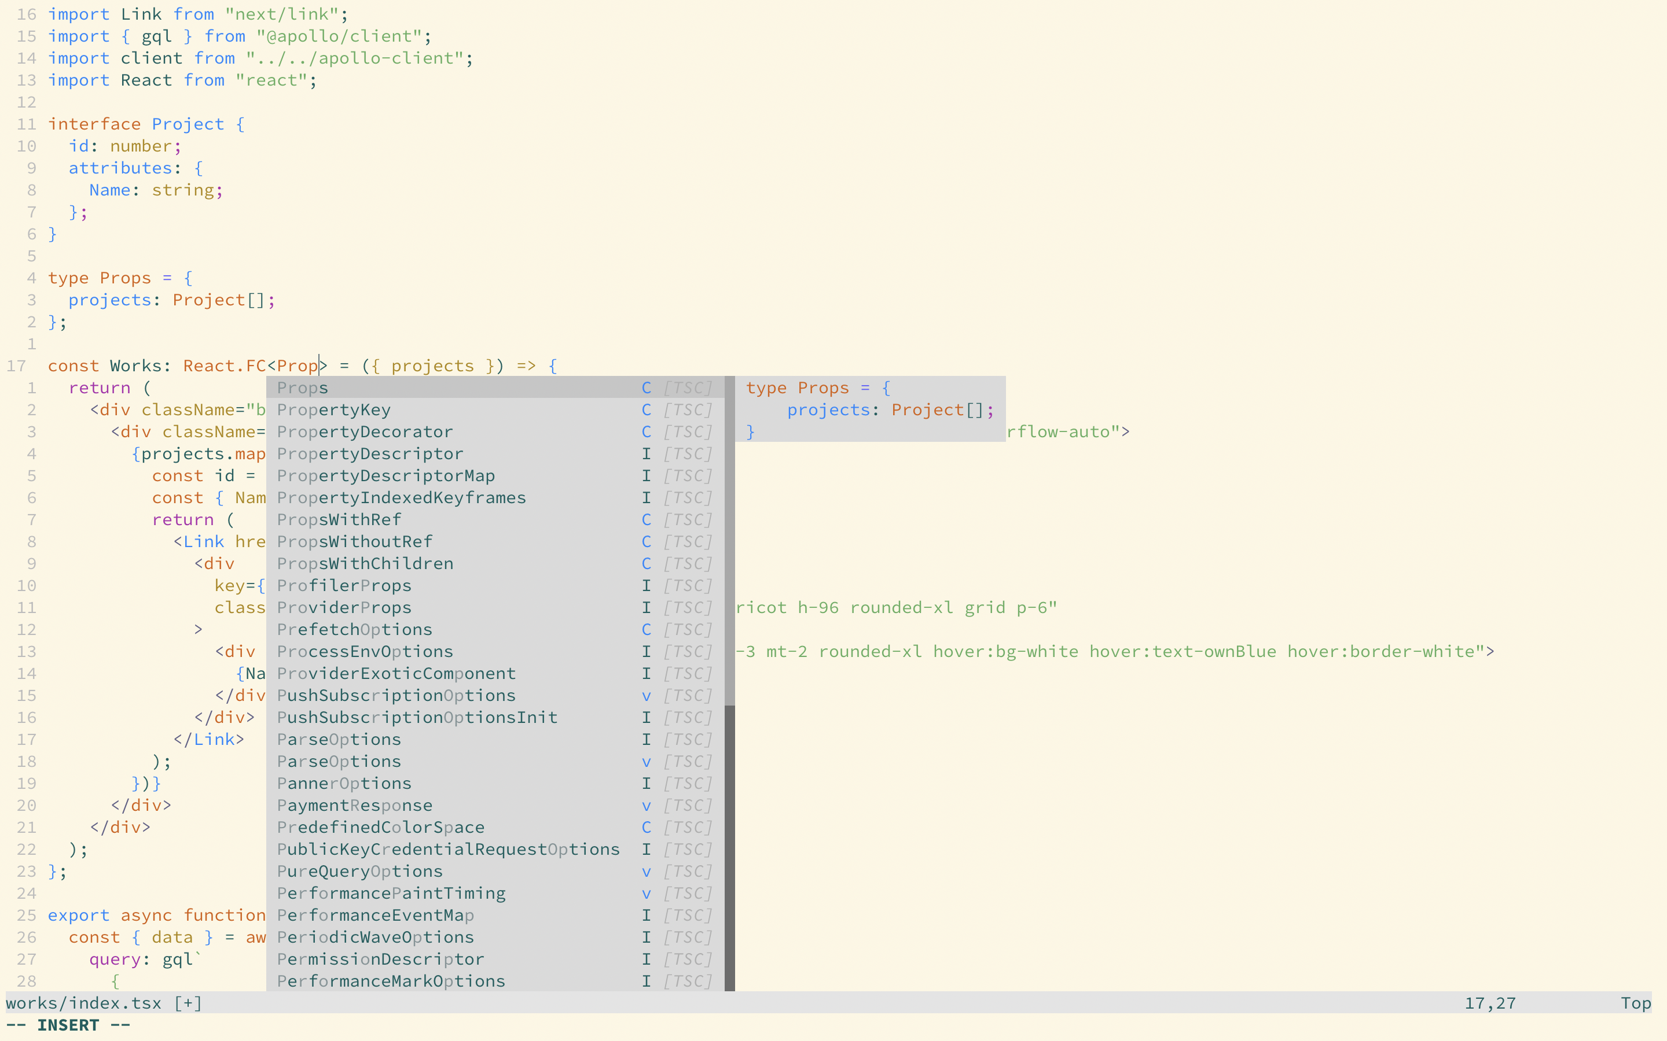
Task: Select the PropsWithChildren completion entry
Action: tap(365, 563)
